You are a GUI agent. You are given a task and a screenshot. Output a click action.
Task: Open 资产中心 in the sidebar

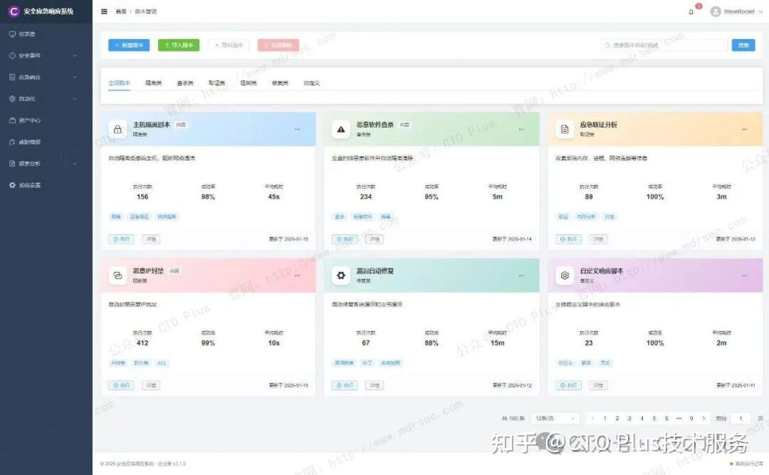[x=46, y=120]
